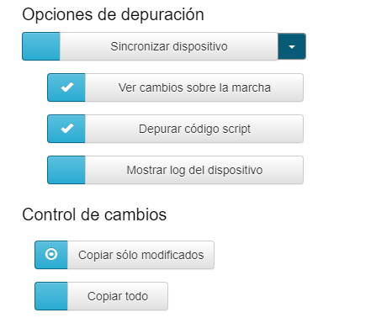Click the white checkmark icon beside Ver cambios
This screenshot has height=323, width=371.
67,87
